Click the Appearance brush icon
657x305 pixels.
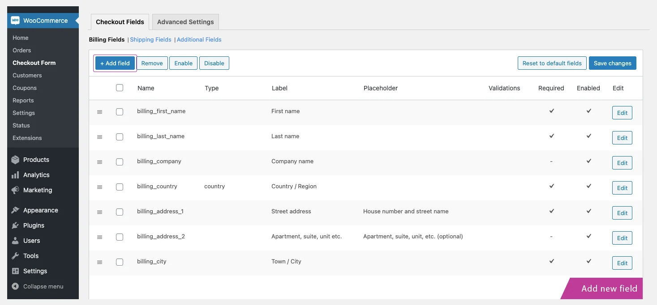click(x=15, y=210)
